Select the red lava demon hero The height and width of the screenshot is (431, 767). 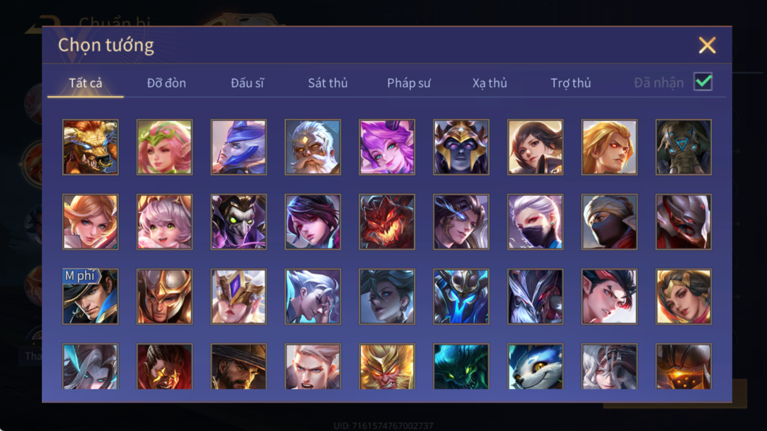tap(387, 222)
